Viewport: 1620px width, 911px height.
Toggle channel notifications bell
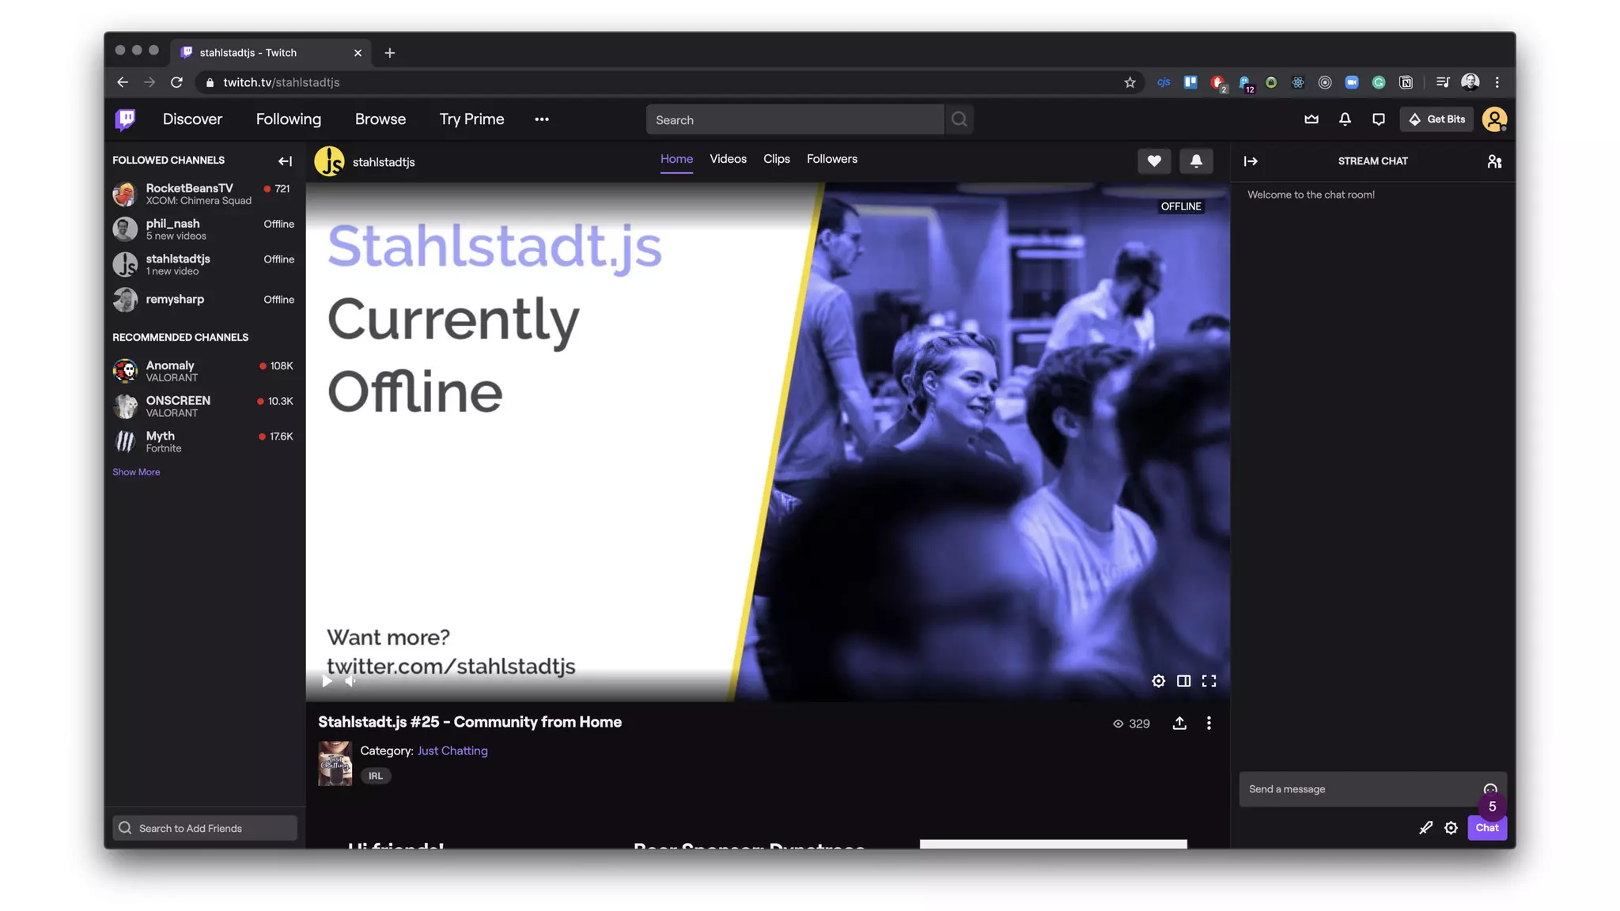[1196, 161]
